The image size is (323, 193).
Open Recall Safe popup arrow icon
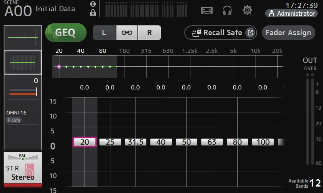(250, 33)
